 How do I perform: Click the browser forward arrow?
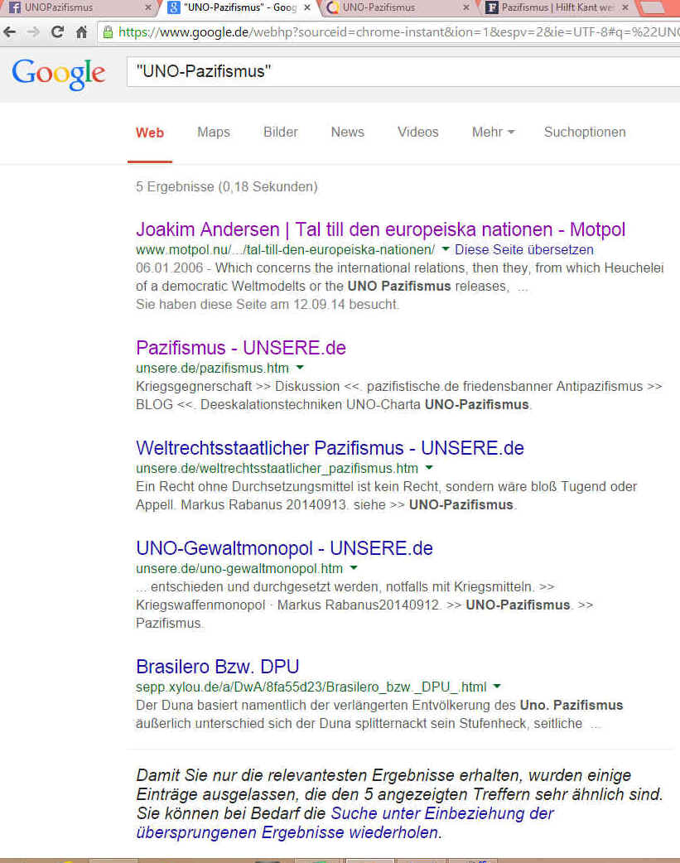[x=33, y=32]
